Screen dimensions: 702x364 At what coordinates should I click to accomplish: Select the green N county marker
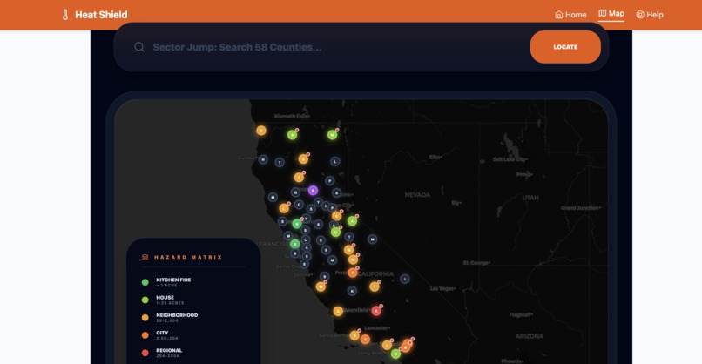297,224
